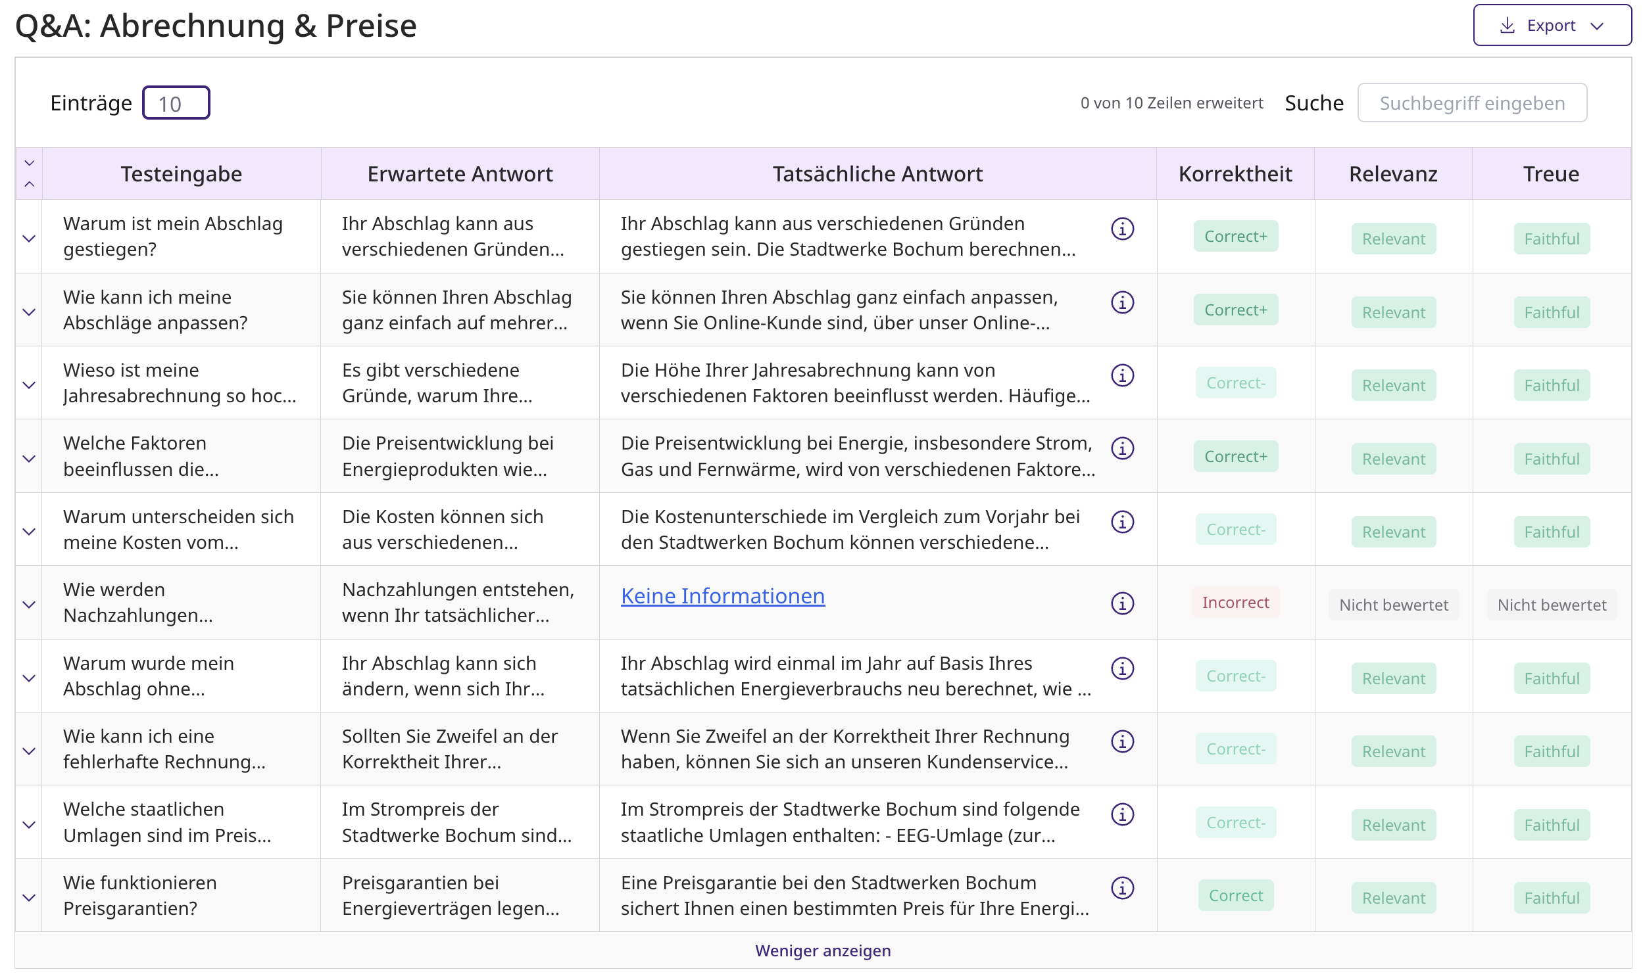Click the Testeingabe column header
This screenshot has width=1643, height=978.
pos(182,174)
